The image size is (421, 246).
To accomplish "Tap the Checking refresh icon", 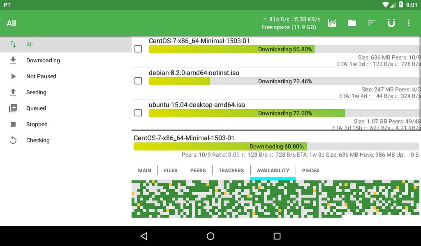I will pyautogui.click(x=13, y=140).
